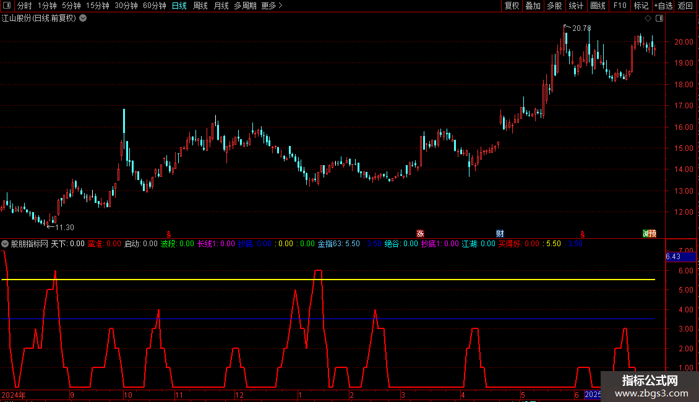This screenshot has height=402, width=699.
Task: Click the 长线1: 0.00 indicator label
Action: click(216, 244)
